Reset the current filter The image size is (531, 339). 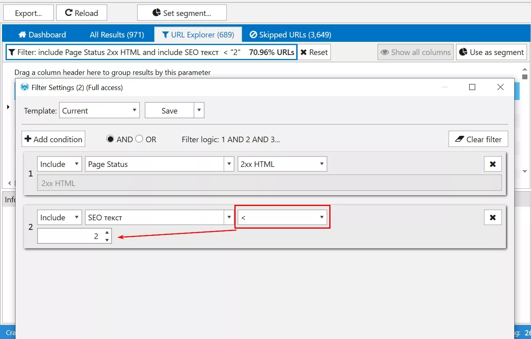[314, 52]
